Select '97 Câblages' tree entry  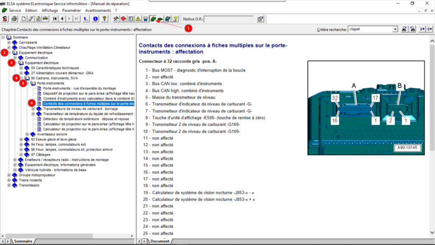(40, 155)
